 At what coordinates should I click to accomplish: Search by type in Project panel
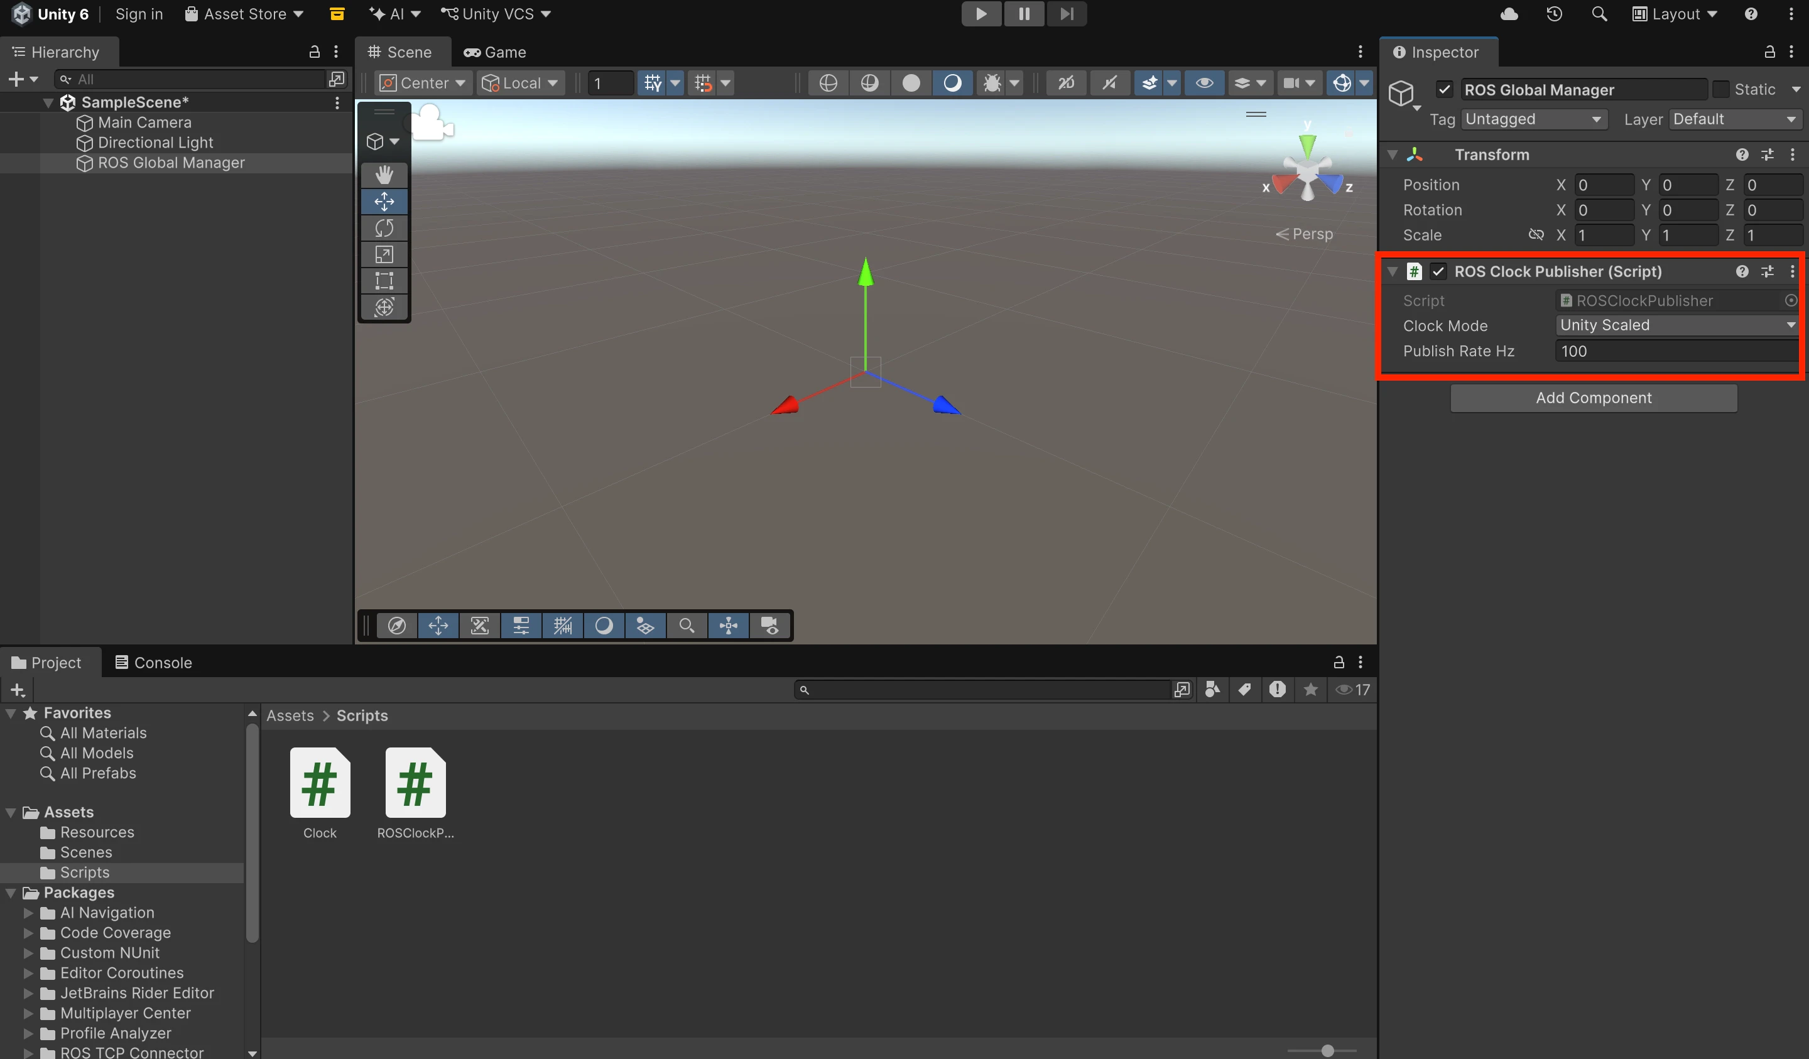1212,689
